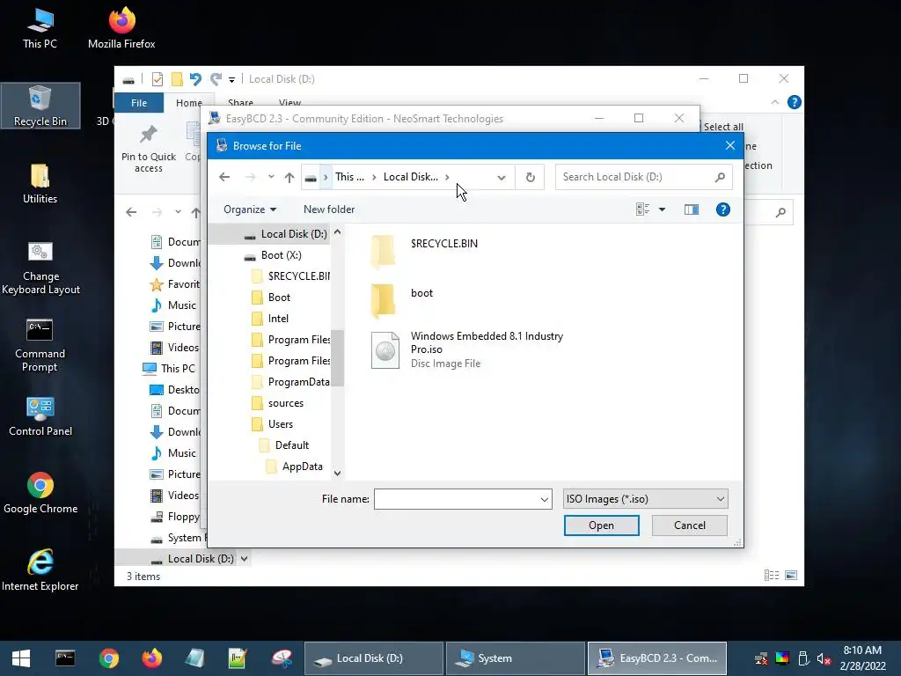Go up one level in Browse dialog

[289, 177]
